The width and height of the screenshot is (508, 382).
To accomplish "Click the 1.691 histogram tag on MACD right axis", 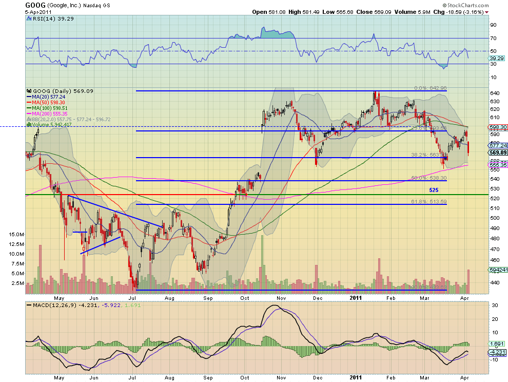I will (x=497, y=343).
